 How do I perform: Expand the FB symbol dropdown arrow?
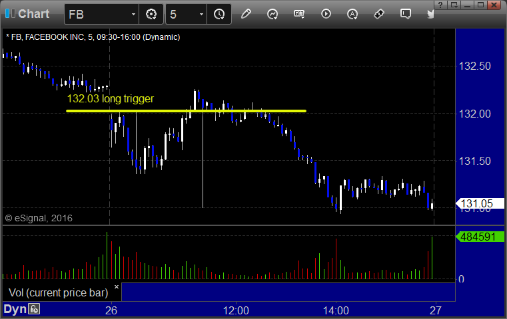(x=133, y=14)
